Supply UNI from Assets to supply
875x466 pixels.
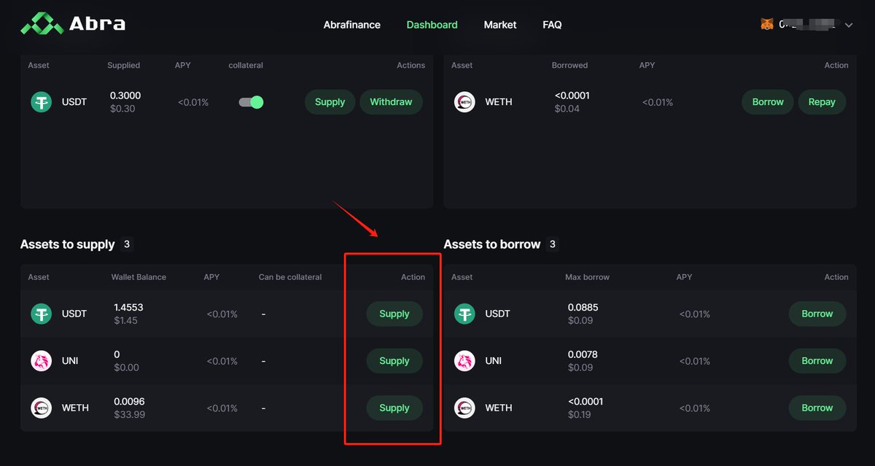coord(394,361)
